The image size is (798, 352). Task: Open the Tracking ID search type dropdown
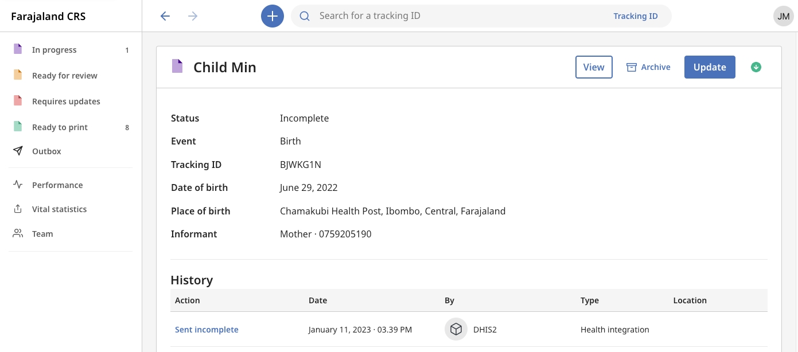635,16
